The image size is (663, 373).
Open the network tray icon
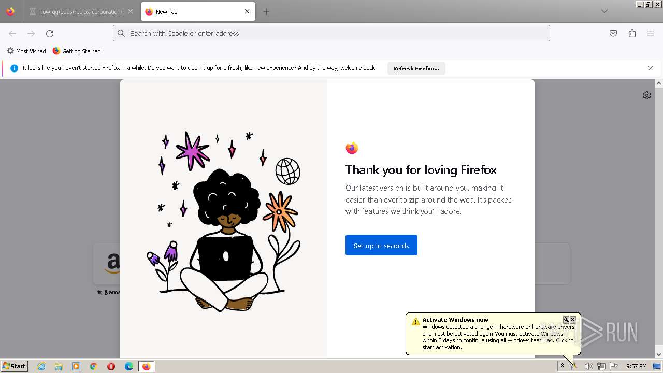pyautogui.click(x=601, y=366)
